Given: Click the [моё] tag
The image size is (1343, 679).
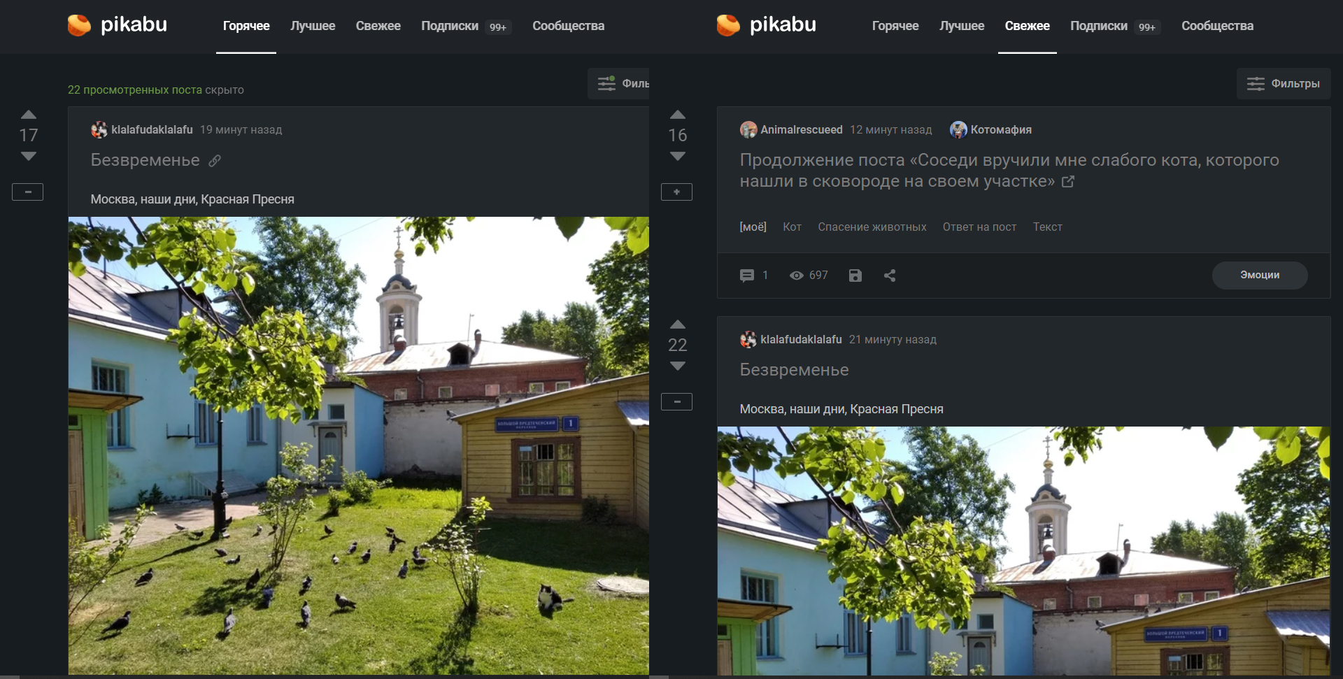Looking at the screenshot, I should pos(753,227).
